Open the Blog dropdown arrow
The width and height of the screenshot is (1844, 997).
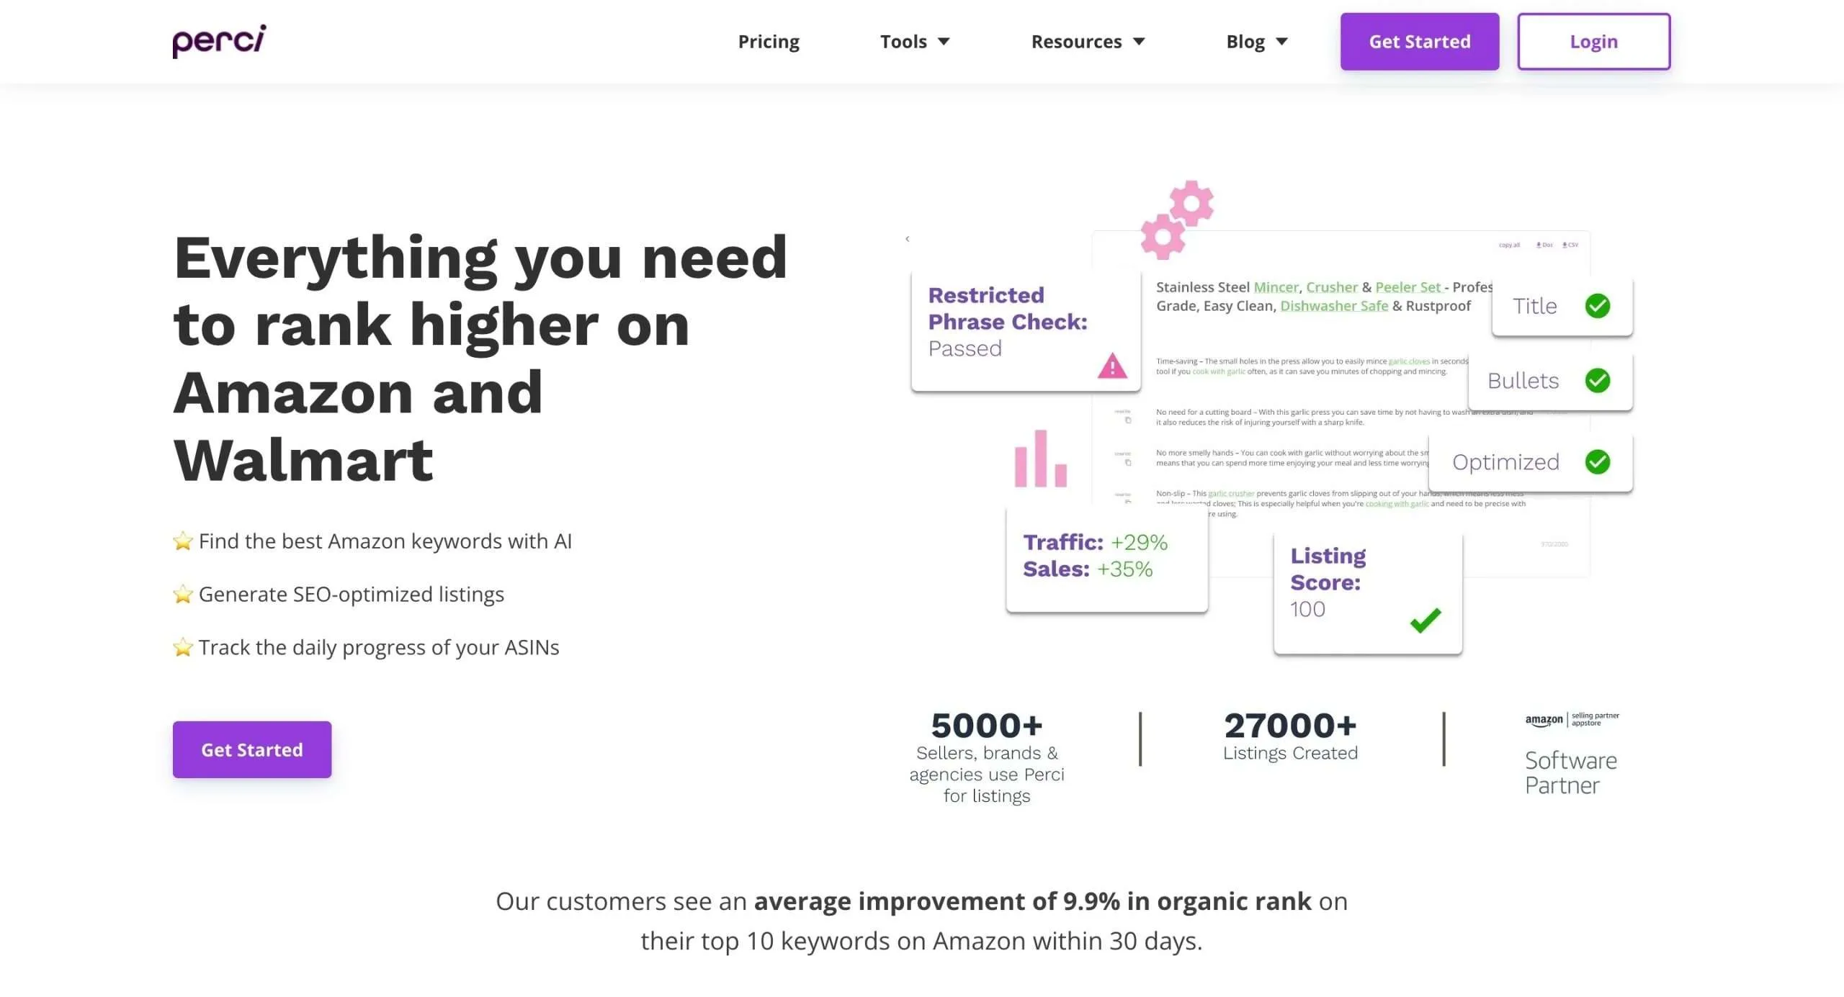1281,42
